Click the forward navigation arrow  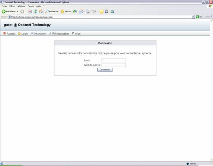coord(22,12)
